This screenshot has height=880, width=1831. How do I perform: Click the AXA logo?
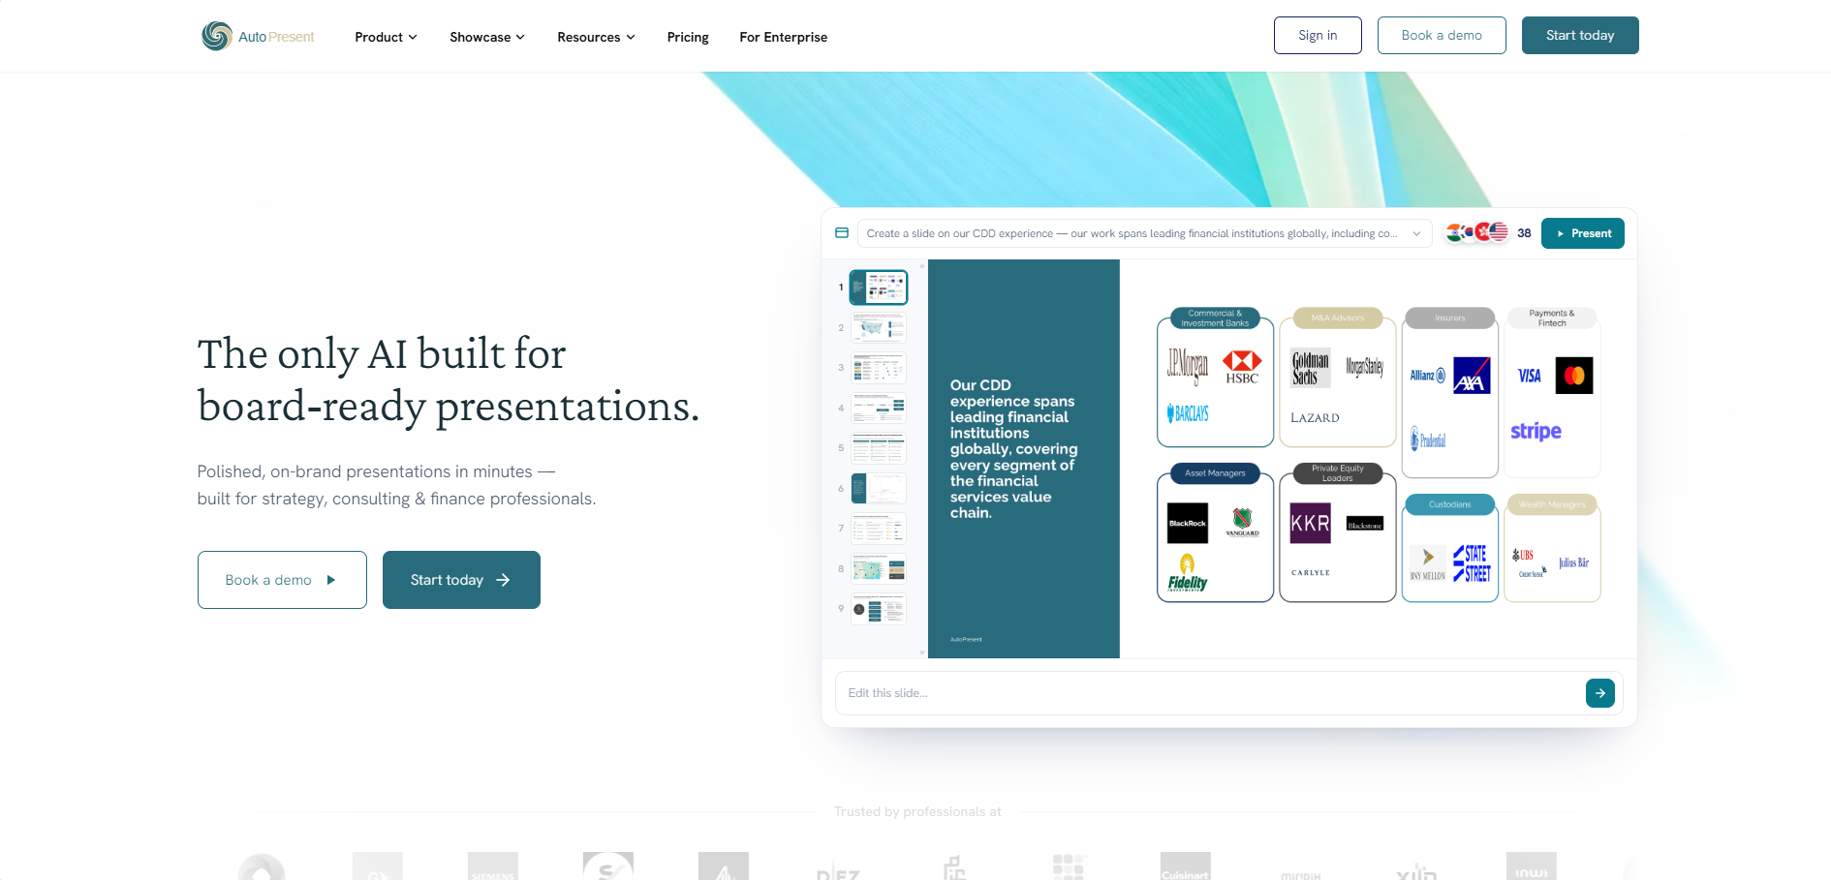[x=1472, y=376]
